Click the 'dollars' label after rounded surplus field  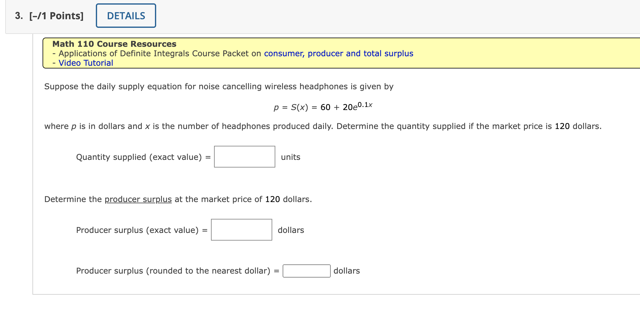point(347,271)
